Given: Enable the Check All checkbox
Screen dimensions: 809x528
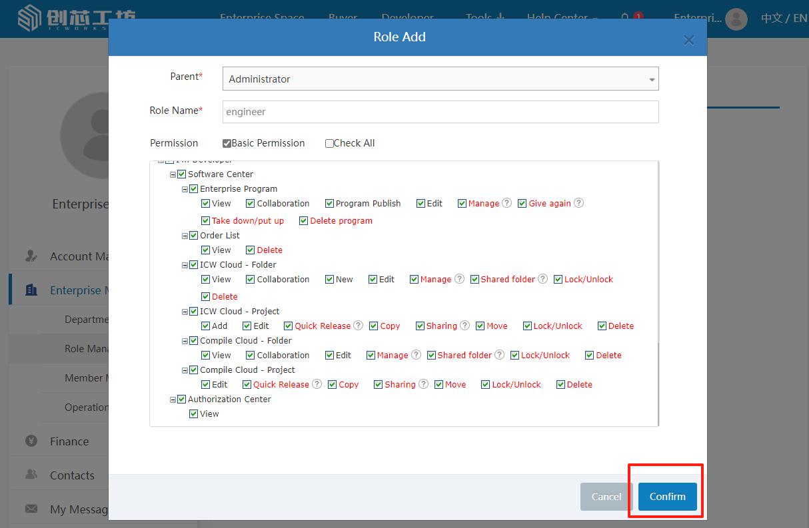Looking at the screenshot, I should [329, 143].
